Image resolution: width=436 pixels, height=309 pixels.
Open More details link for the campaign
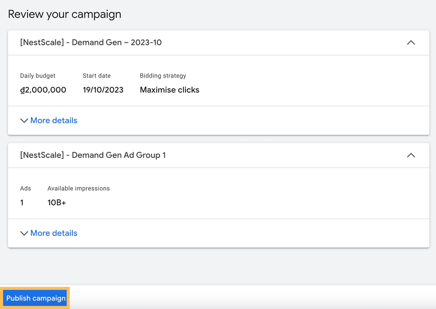point(54,121)
